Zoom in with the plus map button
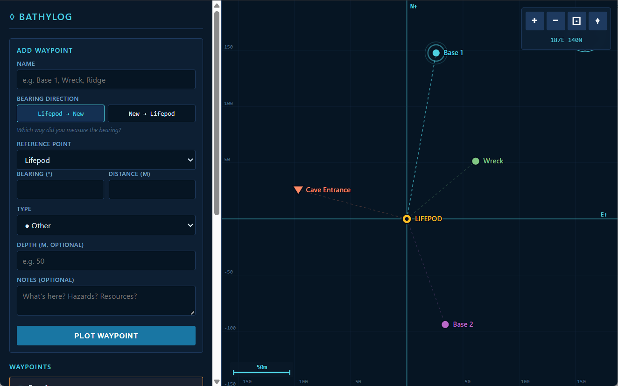 [534, 21]
